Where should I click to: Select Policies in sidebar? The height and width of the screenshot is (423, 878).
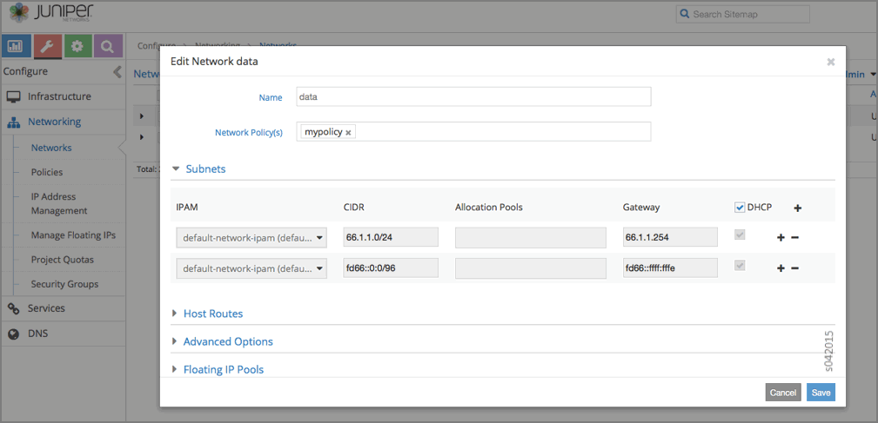47,172
